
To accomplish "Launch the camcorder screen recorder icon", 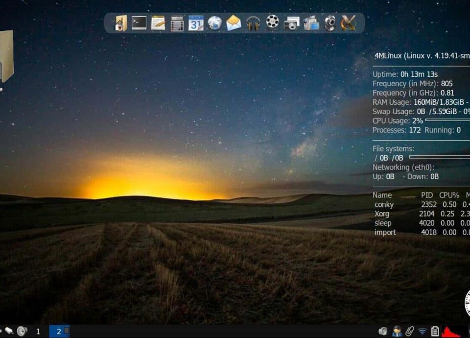I will pos(311,23).
